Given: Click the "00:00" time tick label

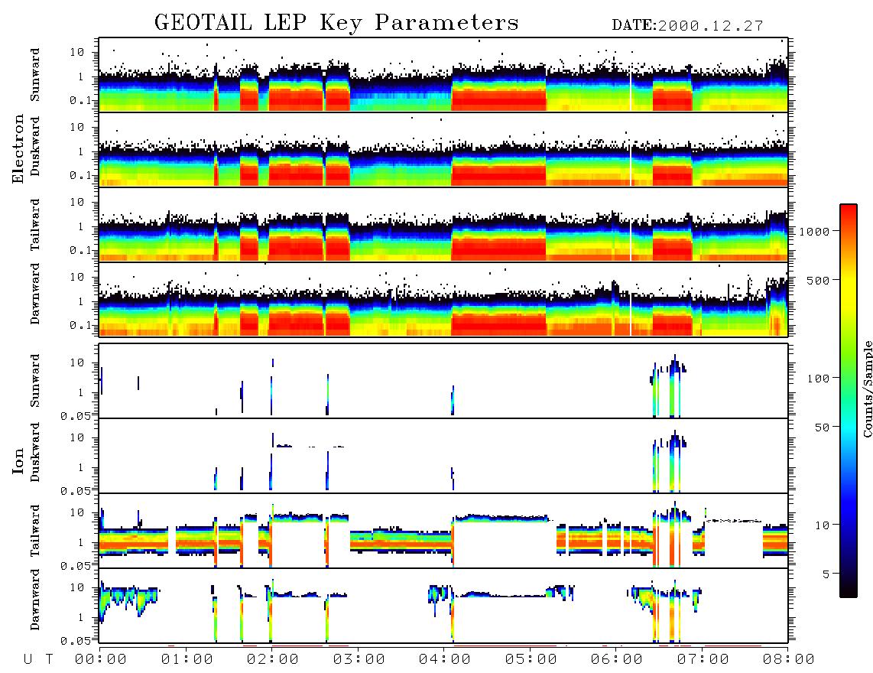Looking at the screenshot, I should click(x=100, y=659).
